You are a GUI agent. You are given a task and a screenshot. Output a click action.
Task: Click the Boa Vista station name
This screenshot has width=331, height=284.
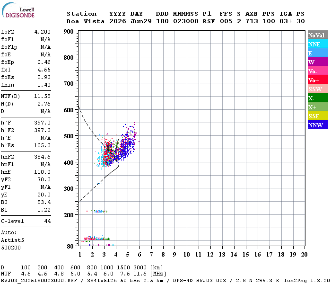point(86,21)
